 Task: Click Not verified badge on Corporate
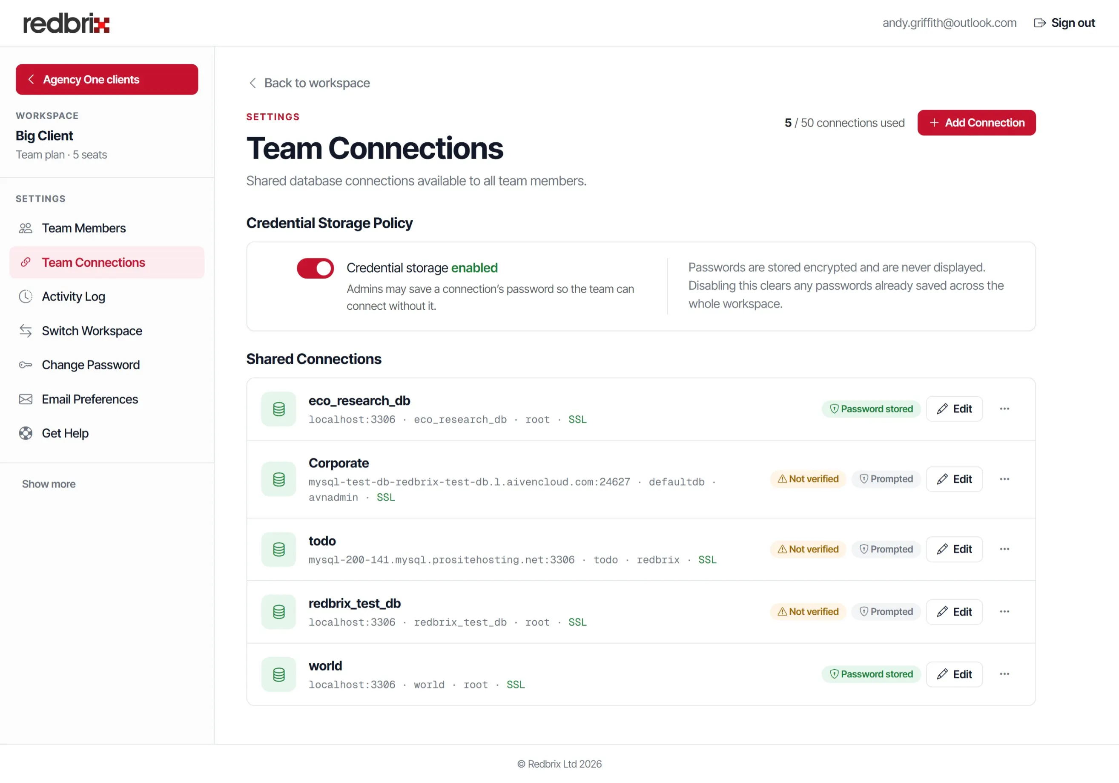808,479
